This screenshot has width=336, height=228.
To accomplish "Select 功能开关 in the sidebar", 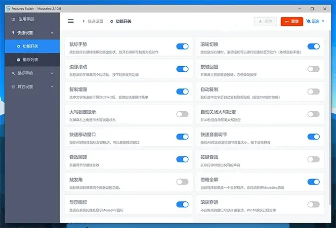I will pyautogui.click(x=30, y=46).
